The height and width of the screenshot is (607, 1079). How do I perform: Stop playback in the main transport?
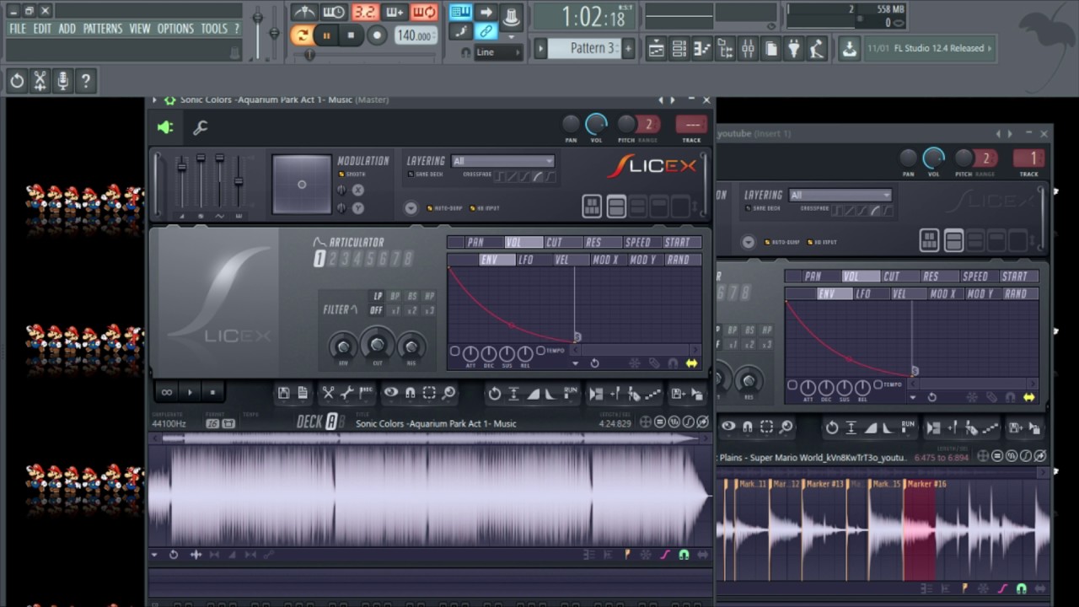[x=351, y=35]
